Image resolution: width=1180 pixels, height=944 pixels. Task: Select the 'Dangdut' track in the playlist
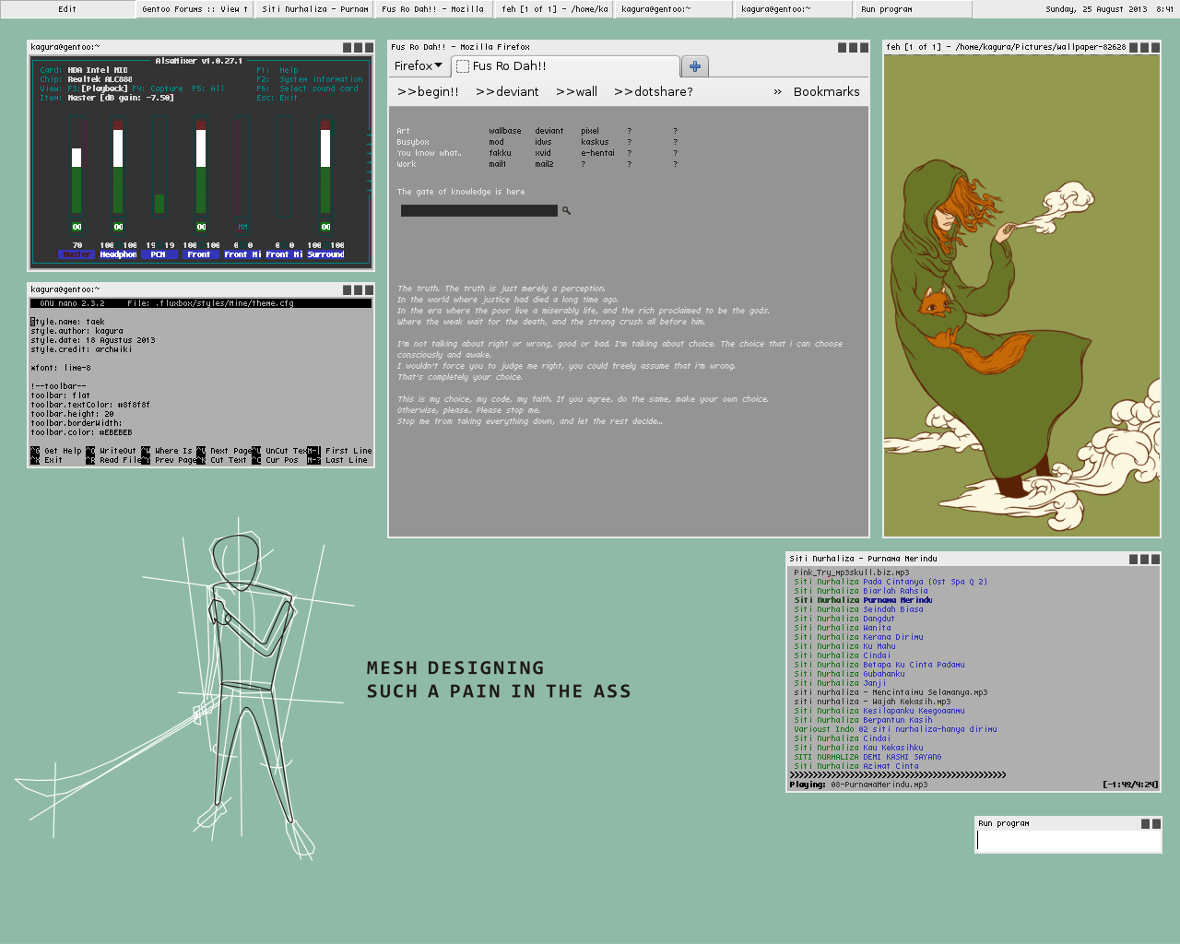[x=844, y=619]
